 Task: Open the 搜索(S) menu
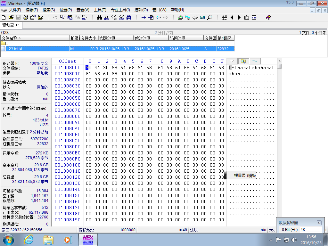(49, 10)
